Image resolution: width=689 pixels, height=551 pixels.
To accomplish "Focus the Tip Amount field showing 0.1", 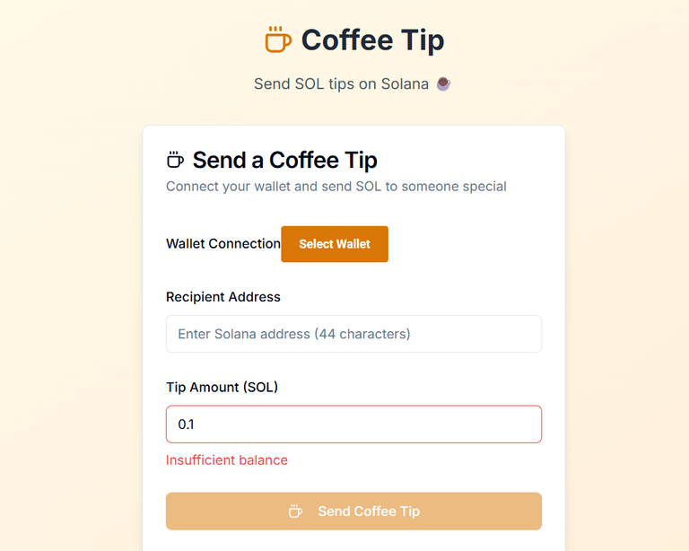I will [353, 424].
